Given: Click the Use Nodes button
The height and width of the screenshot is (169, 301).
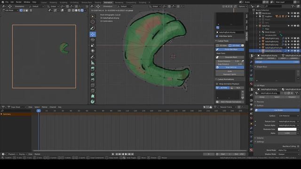Looking at the screenshot, I should (x=277, y=110).
